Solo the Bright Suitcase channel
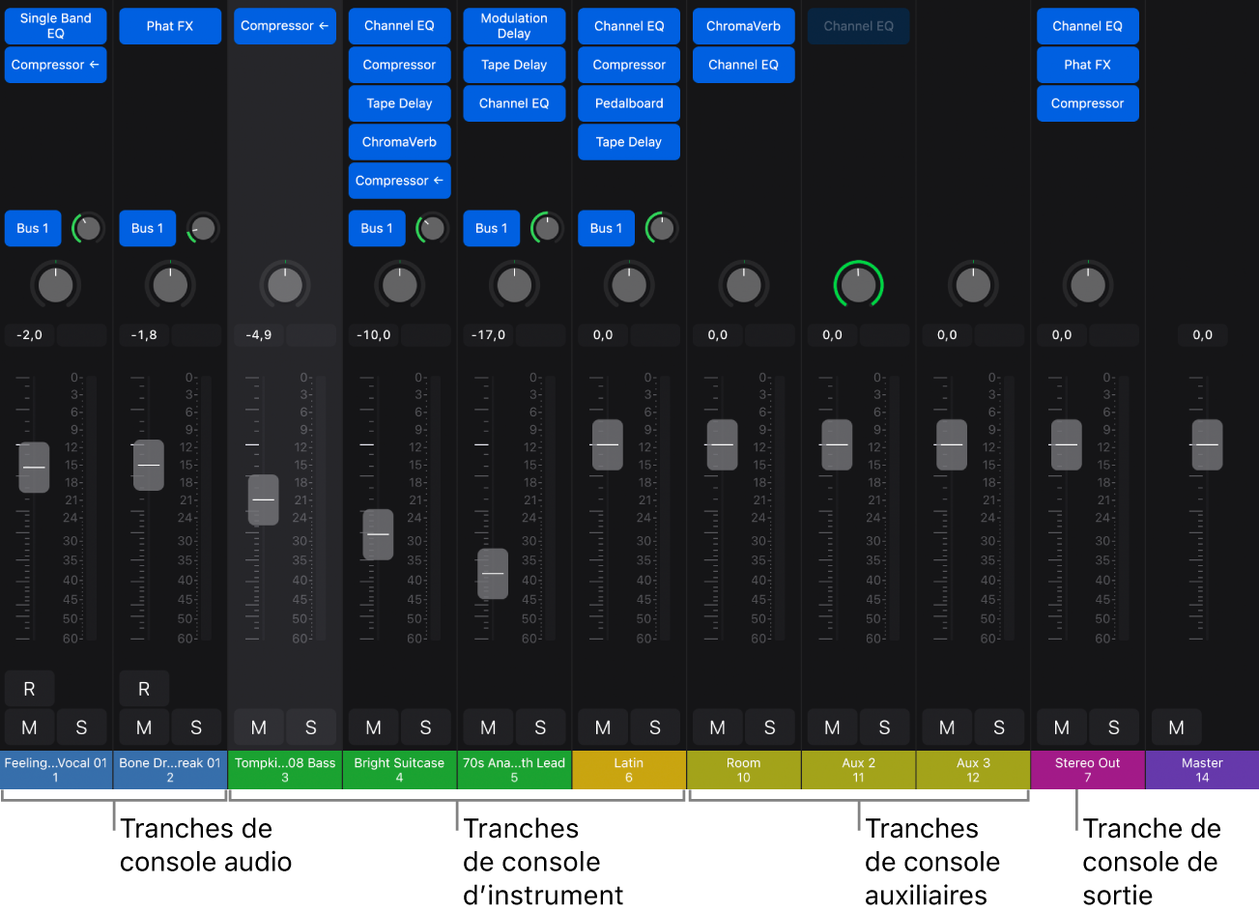1259x912 pixels. click(425, 727)
